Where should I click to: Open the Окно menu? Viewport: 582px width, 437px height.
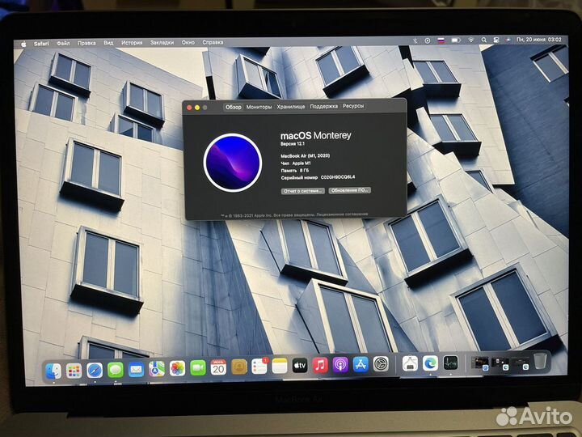click(x=188, y=42)
